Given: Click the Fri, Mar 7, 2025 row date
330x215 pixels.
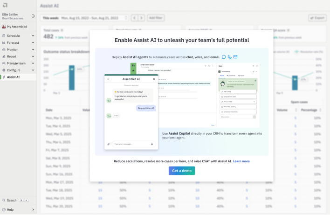Looking at the screenshot, I should coord(57,150).
